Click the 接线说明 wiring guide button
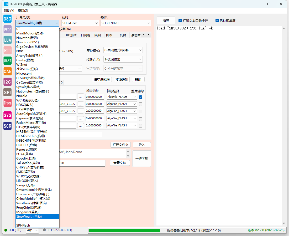The image size is (289, 236). pos(122,80)
